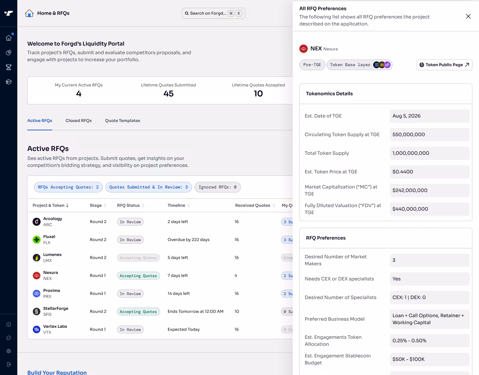Open the chat support sidebar icon
479x375 pixels.
pyautogui.click(x=9, y=338)
